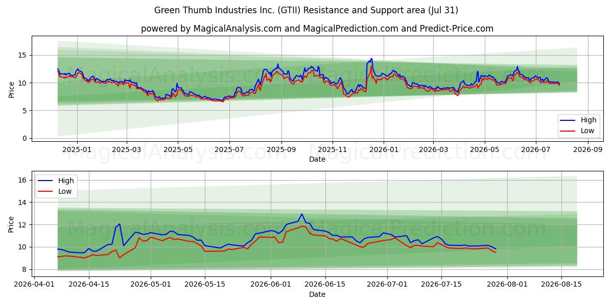Click the '2025-03' x-axis label in top chart
The width and height of the screenshot is (613, 306).
[127, 150]
